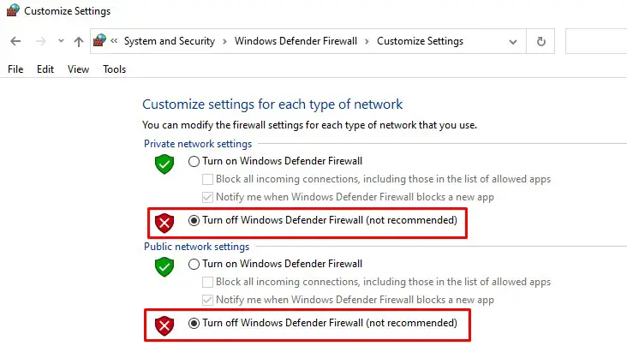Click the firewall icon in address bar
Screen dimensions: 627x358
click(99, 40)
